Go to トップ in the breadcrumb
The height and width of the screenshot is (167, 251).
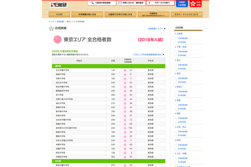click(51, 22)
